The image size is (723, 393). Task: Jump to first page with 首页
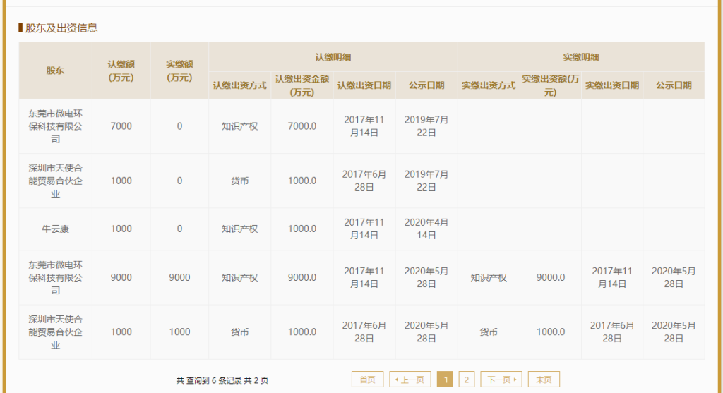coord(368,380)
